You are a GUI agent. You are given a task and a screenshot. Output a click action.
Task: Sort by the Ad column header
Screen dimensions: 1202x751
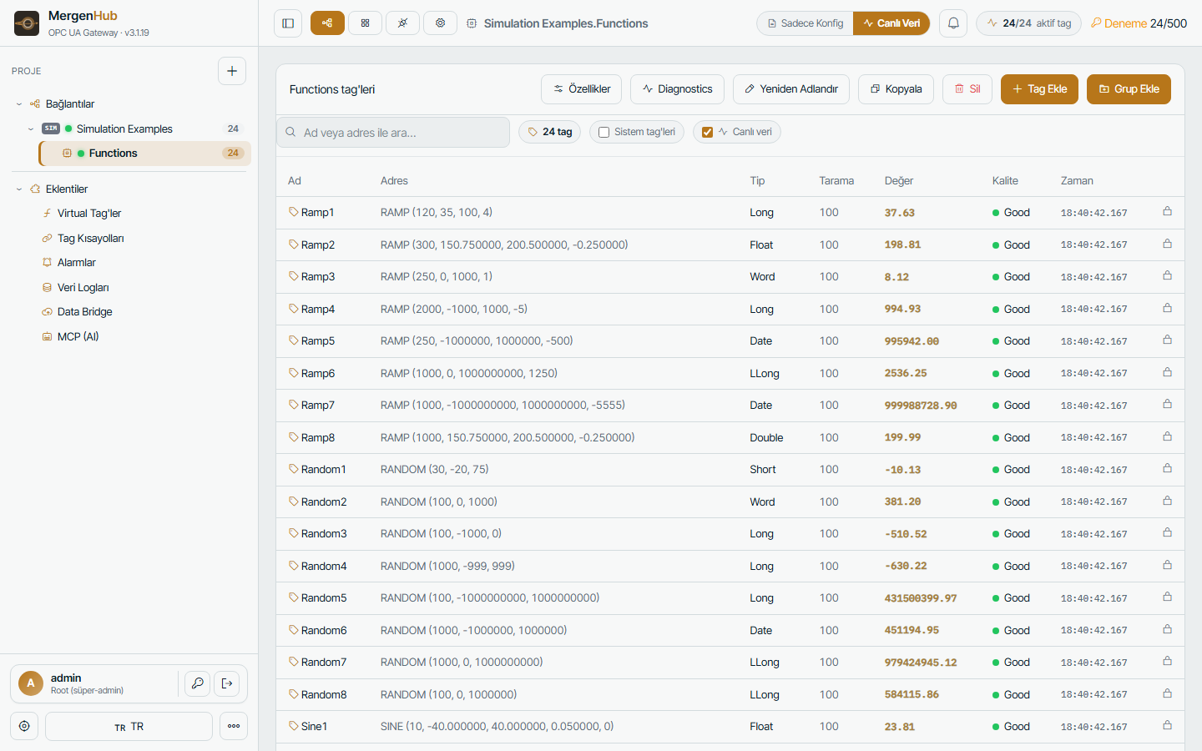295,181
